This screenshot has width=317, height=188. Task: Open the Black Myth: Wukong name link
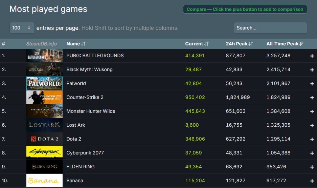coord(90,69)
